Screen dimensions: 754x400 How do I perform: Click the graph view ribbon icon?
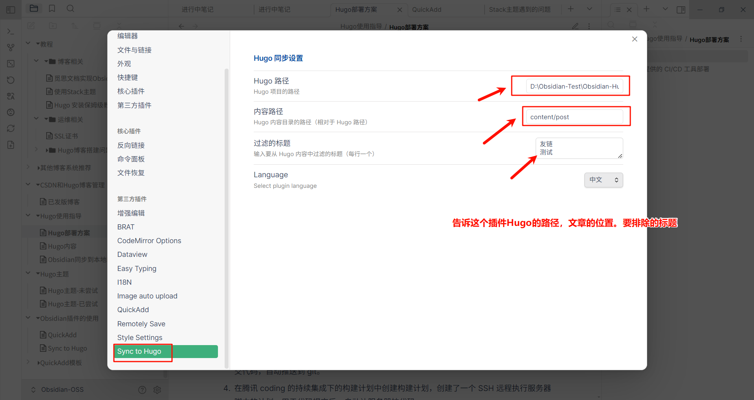[11, 47]
